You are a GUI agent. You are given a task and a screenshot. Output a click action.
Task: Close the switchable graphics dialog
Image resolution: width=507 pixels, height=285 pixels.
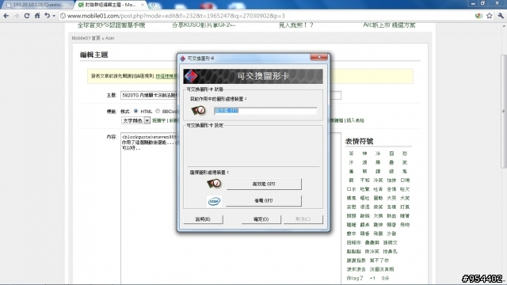click(318, 57)
